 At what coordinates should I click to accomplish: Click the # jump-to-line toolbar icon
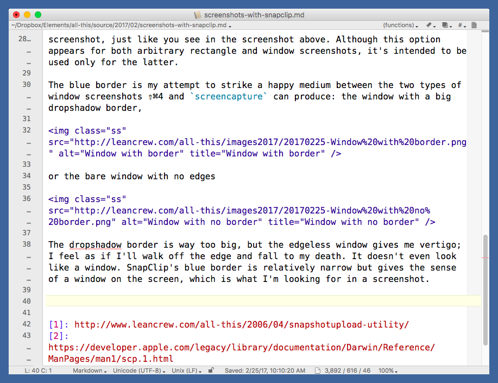coord(462,26)
